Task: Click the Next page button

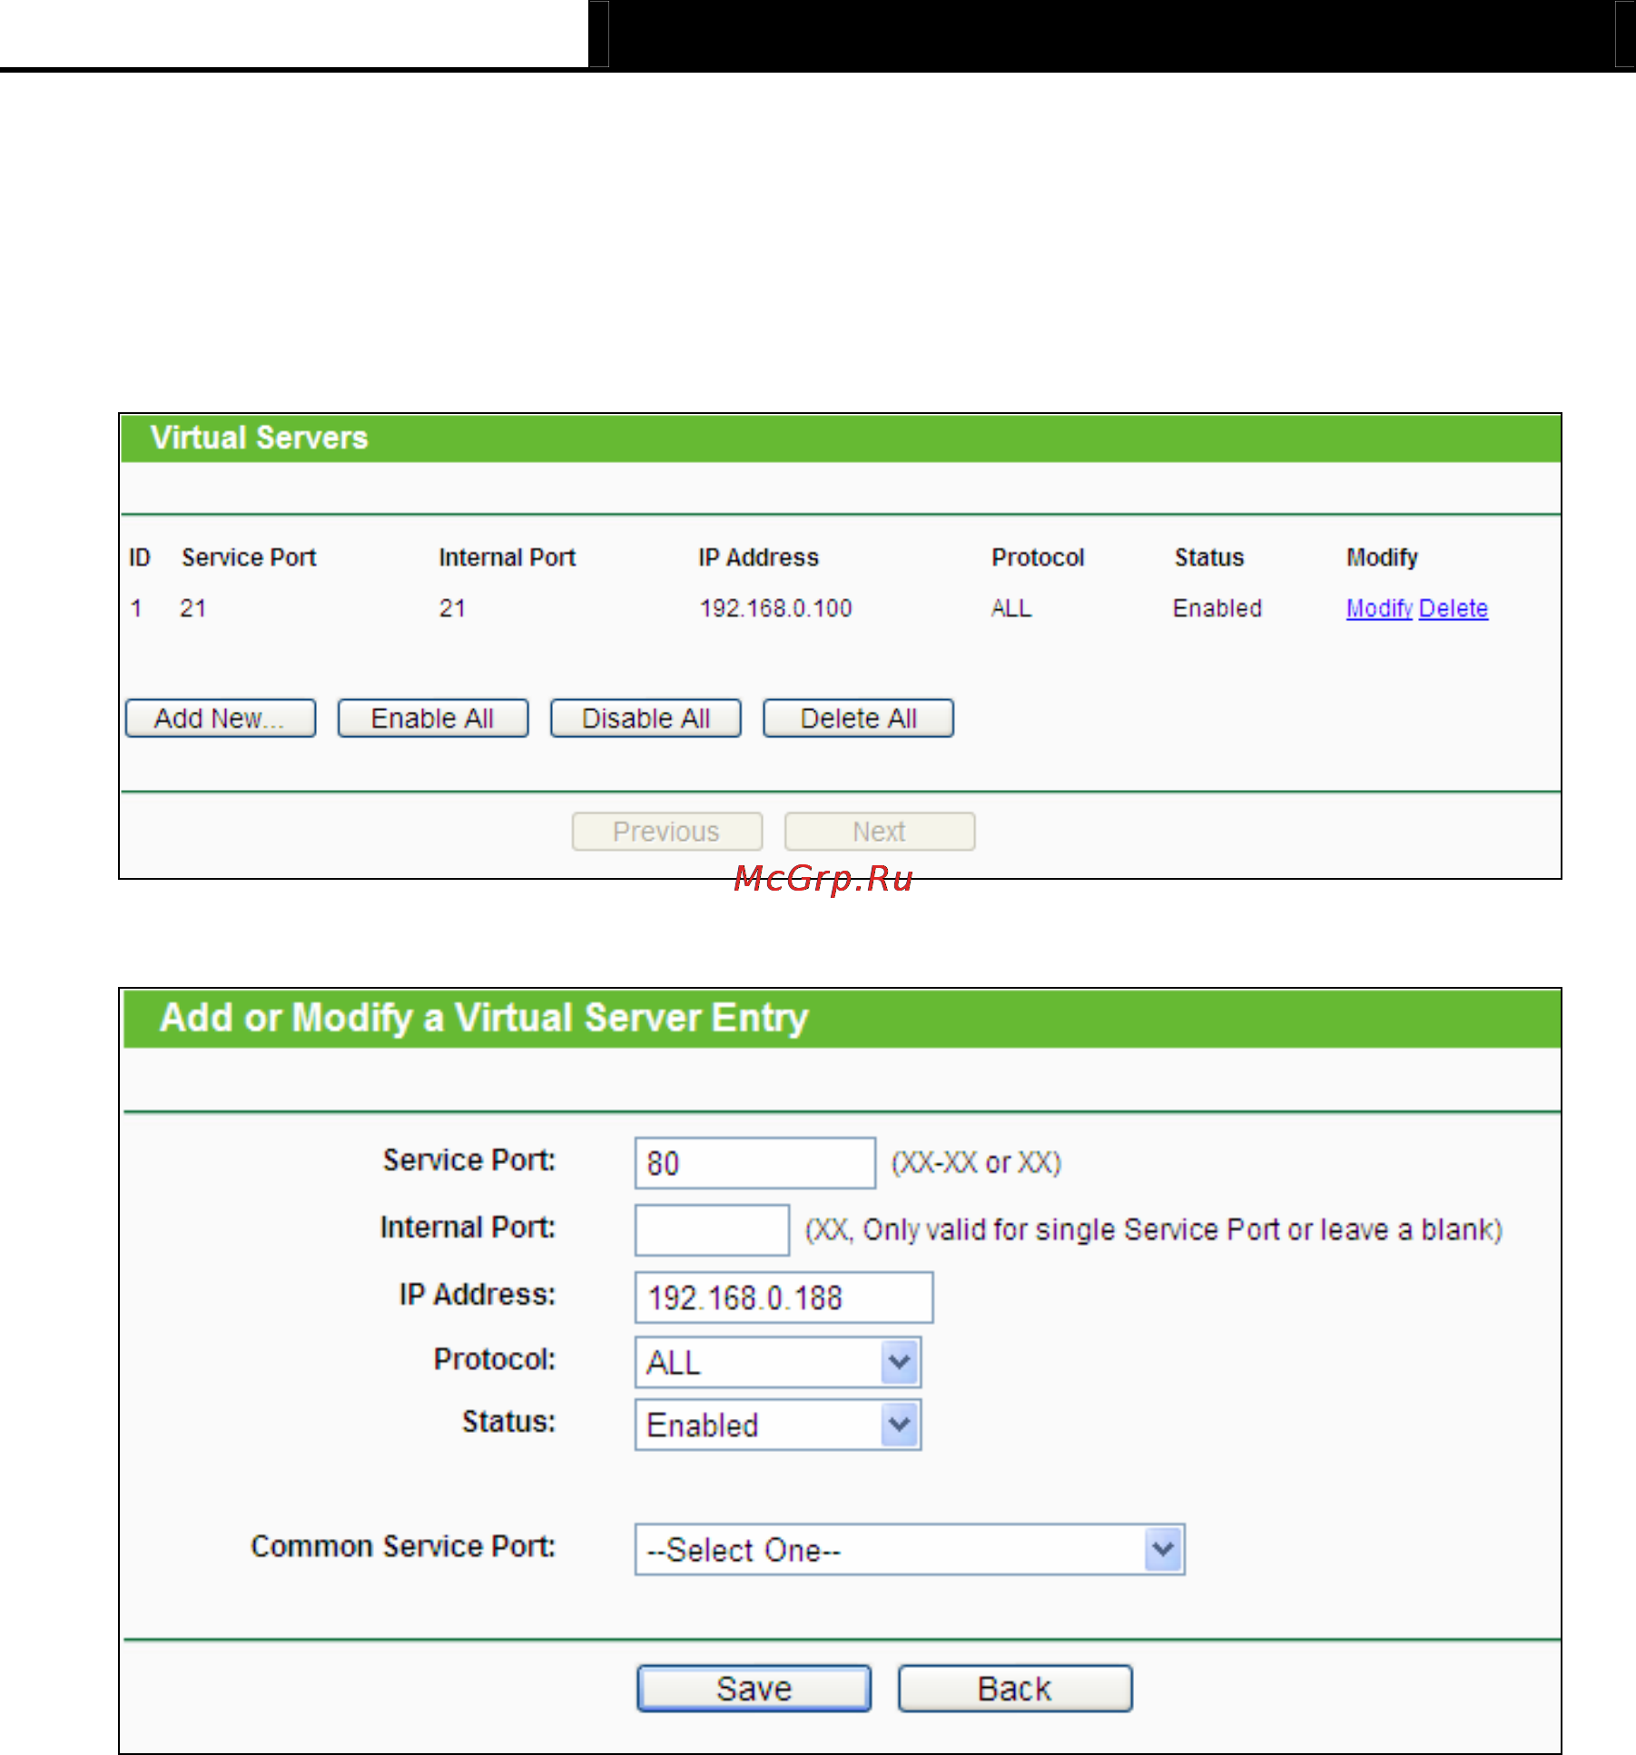Action: tap(880, 832)
